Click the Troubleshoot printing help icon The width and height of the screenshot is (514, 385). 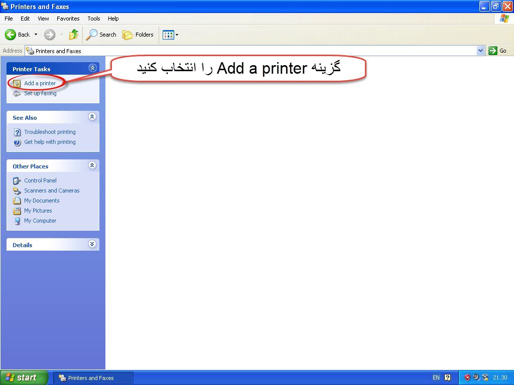coord(17,132)
